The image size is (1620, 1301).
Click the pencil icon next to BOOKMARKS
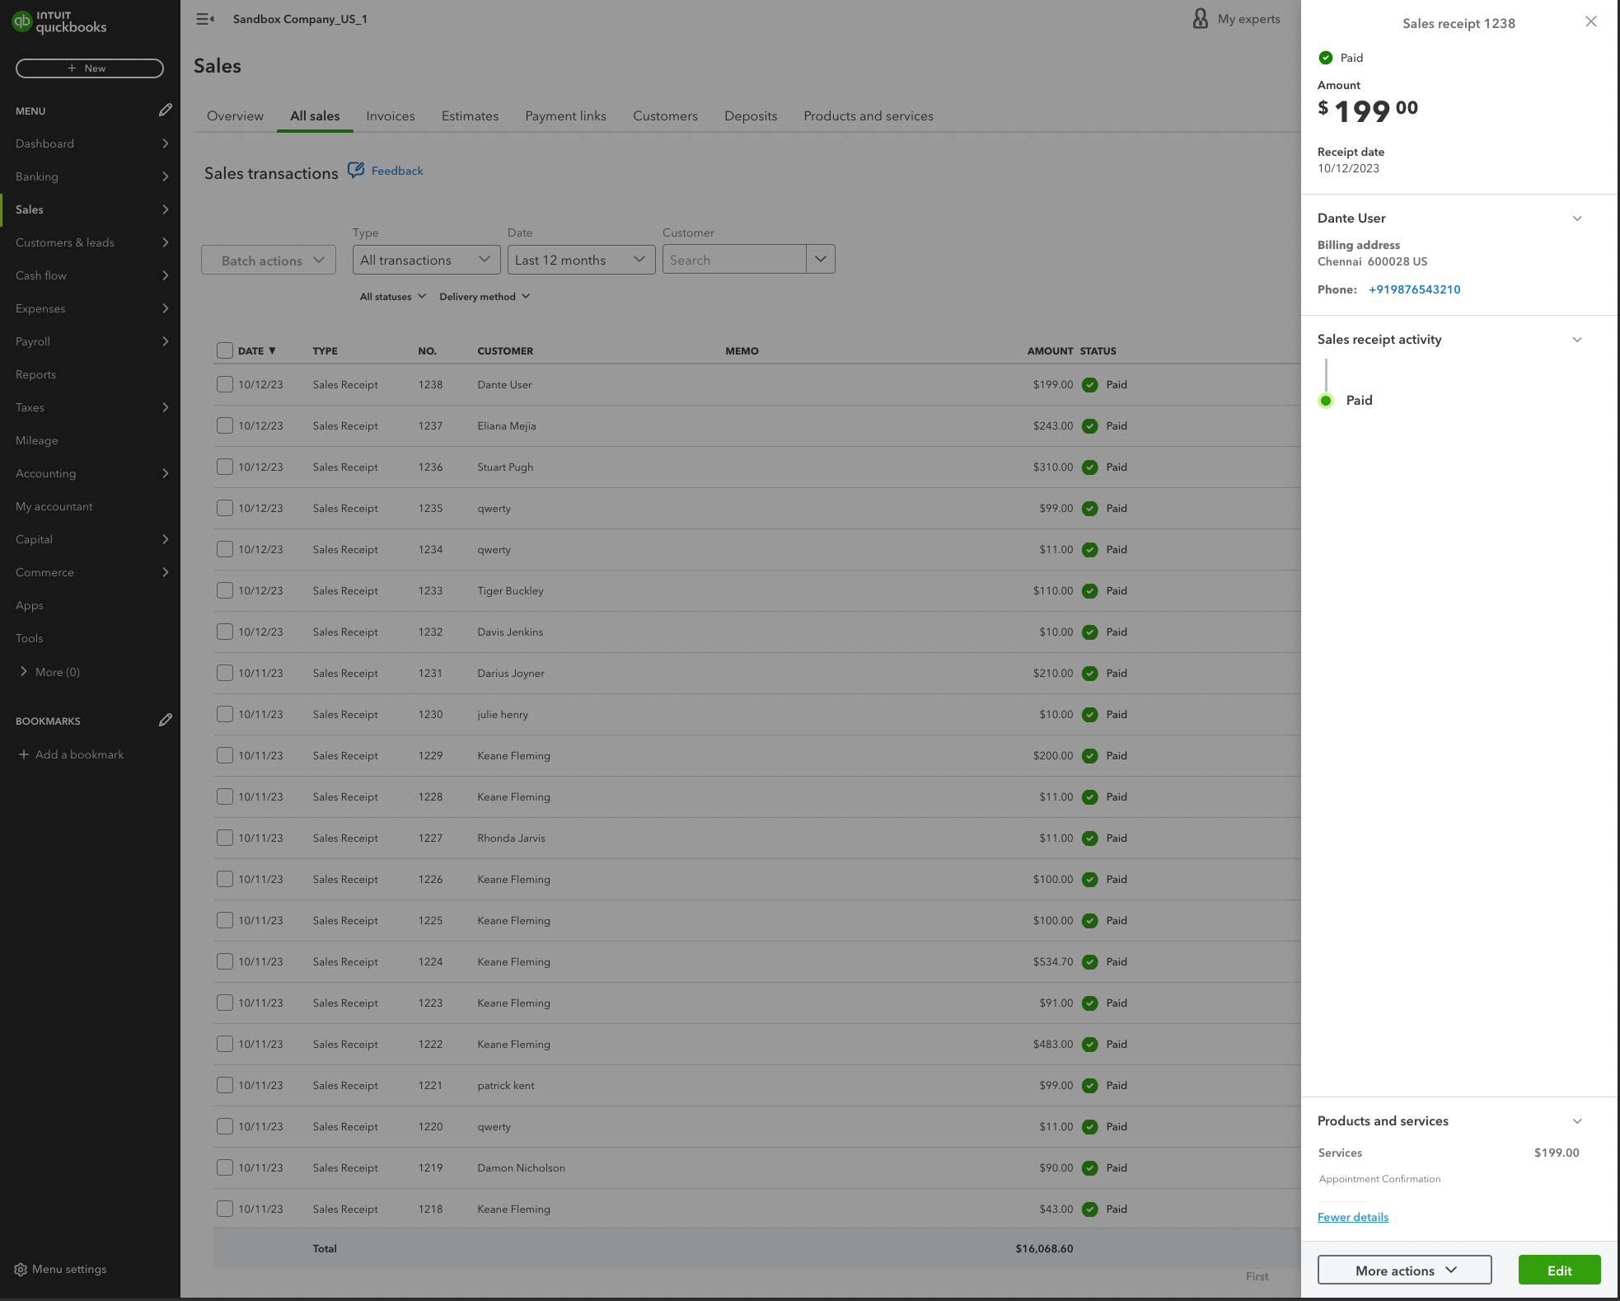(165, 721)
